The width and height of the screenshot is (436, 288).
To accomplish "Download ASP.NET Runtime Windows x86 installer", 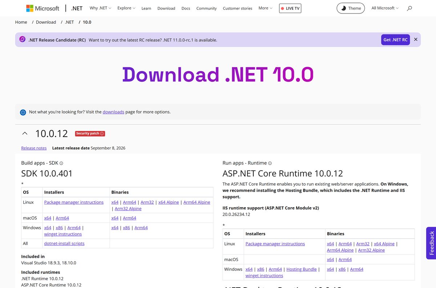I will pos(261,269).
